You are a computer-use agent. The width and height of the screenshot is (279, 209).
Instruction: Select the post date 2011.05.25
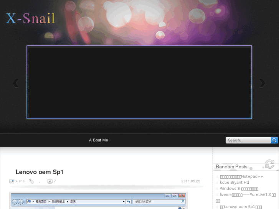[x=191, y=181]
